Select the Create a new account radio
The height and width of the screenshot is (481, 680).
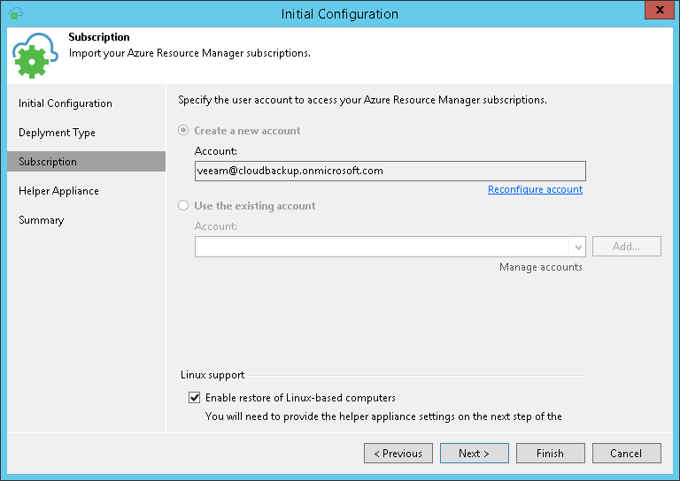tap(184, 131)
